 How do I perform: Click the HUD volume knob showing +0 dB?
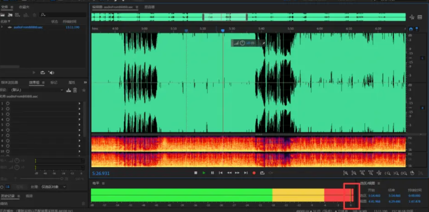point(242,43)
